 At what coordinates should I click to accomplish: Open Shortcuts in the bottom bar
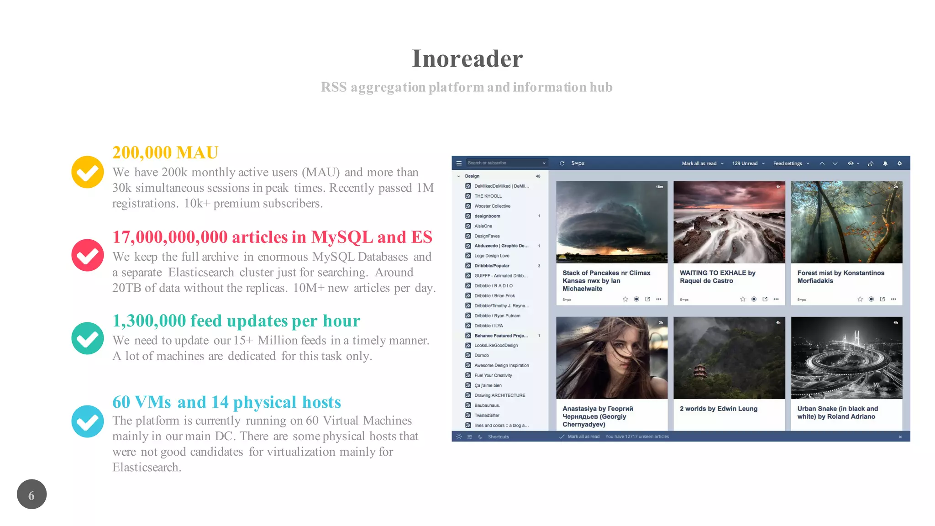tap(498, 437)
